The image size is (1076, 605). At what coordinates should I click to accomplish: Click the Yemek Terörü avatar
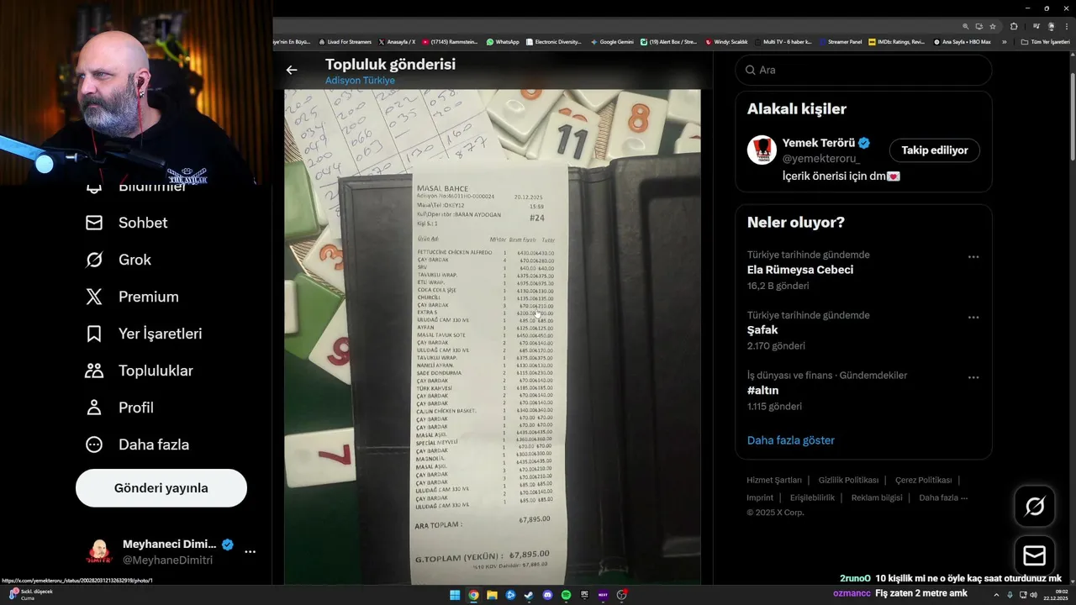(762, 150)
